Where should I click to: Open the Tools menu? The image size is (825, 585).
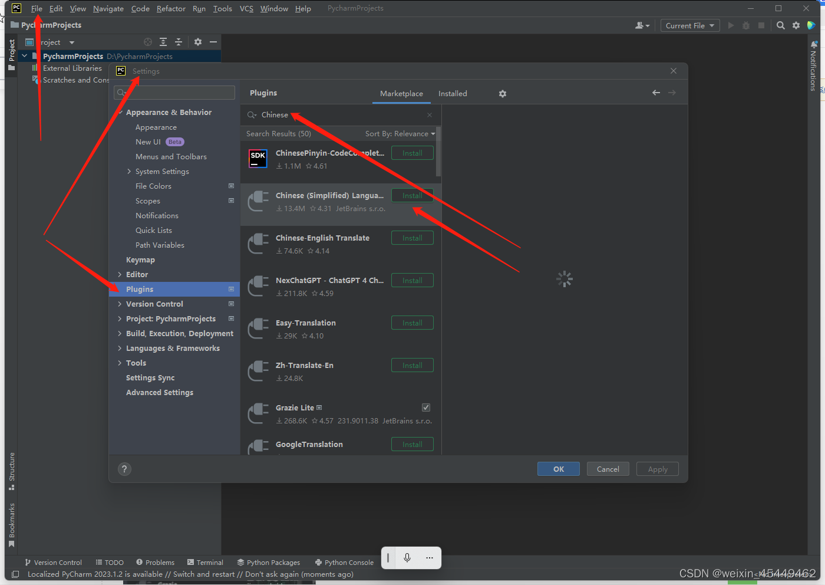coord(222,9)
